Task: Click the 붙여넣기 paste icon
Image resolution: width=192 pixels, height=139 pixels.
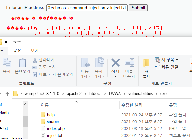Action: pos(23,62)
